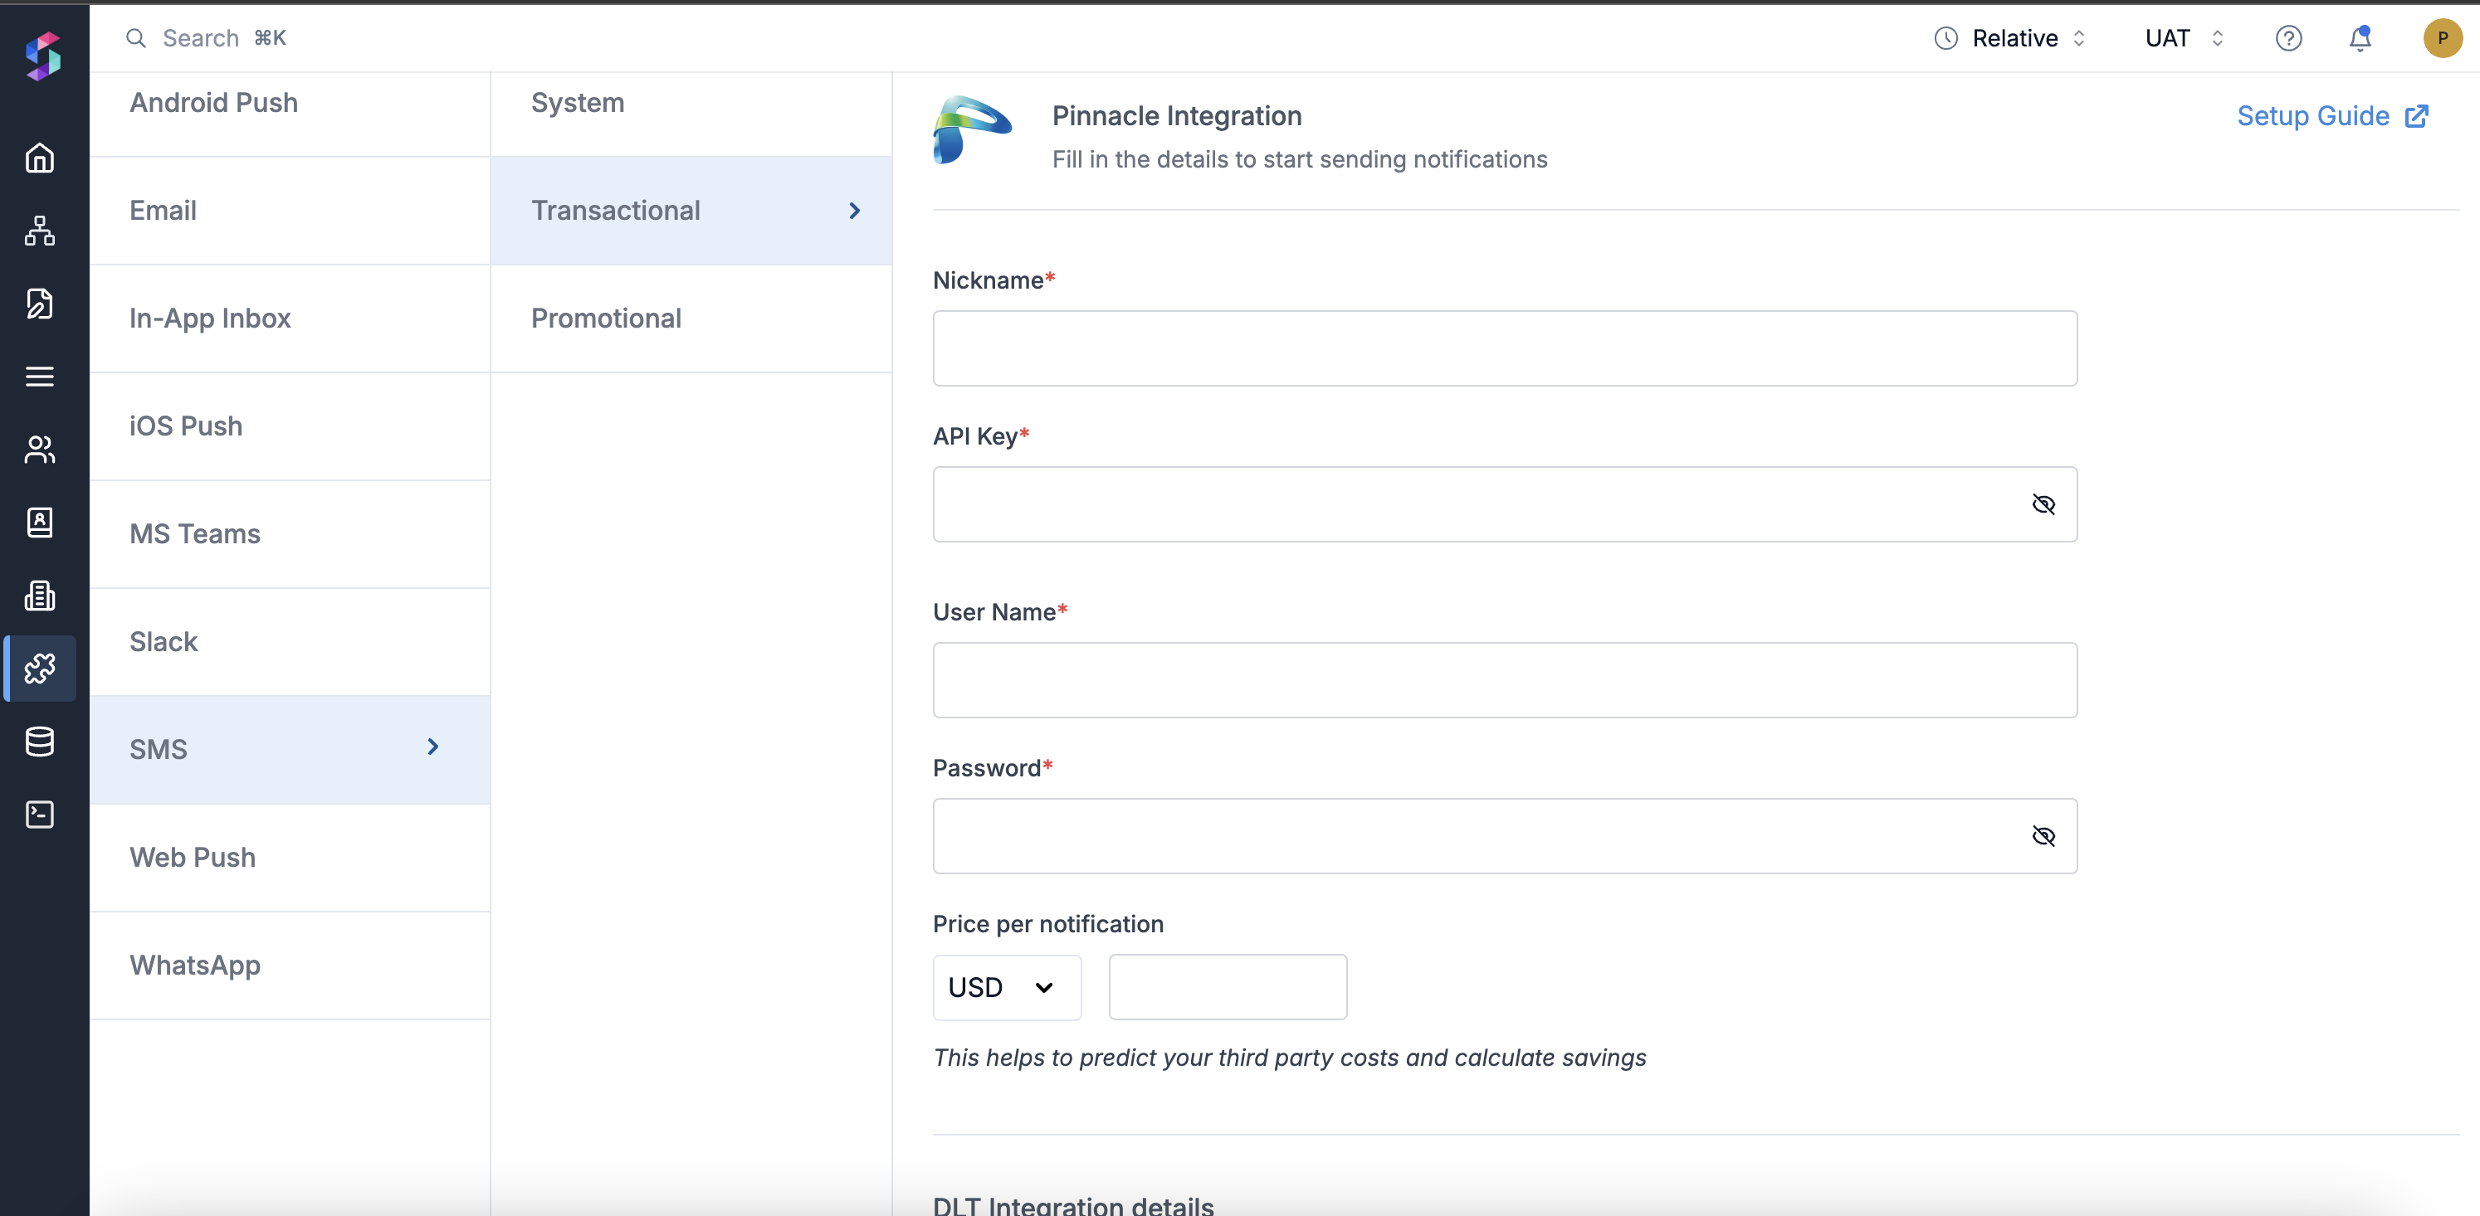Image resolution: width=2480 pixels, height=1216 pixels.
Task: Focus the Nickname input field
Action: click(x=1505, y=348)
